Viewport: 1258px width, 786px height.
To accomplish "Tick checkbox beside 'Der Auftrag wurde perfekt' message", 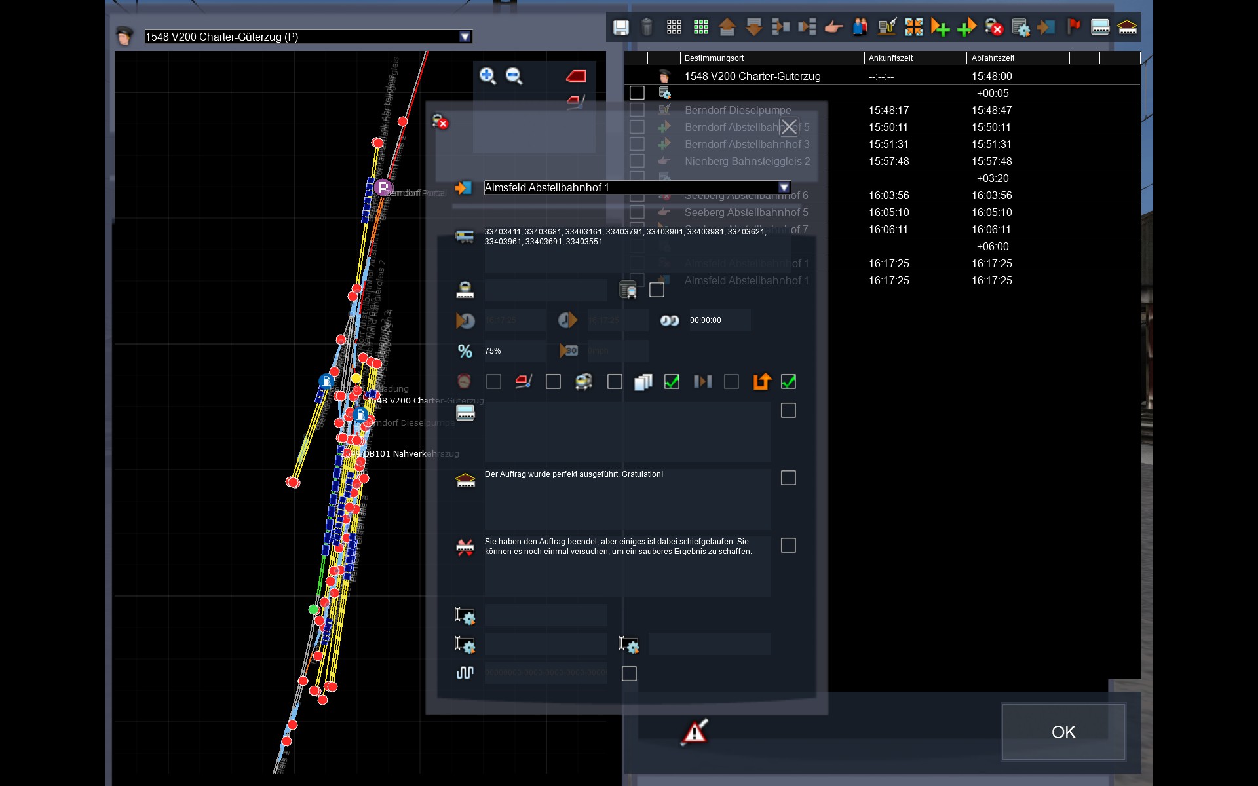I will click(788, 478).
